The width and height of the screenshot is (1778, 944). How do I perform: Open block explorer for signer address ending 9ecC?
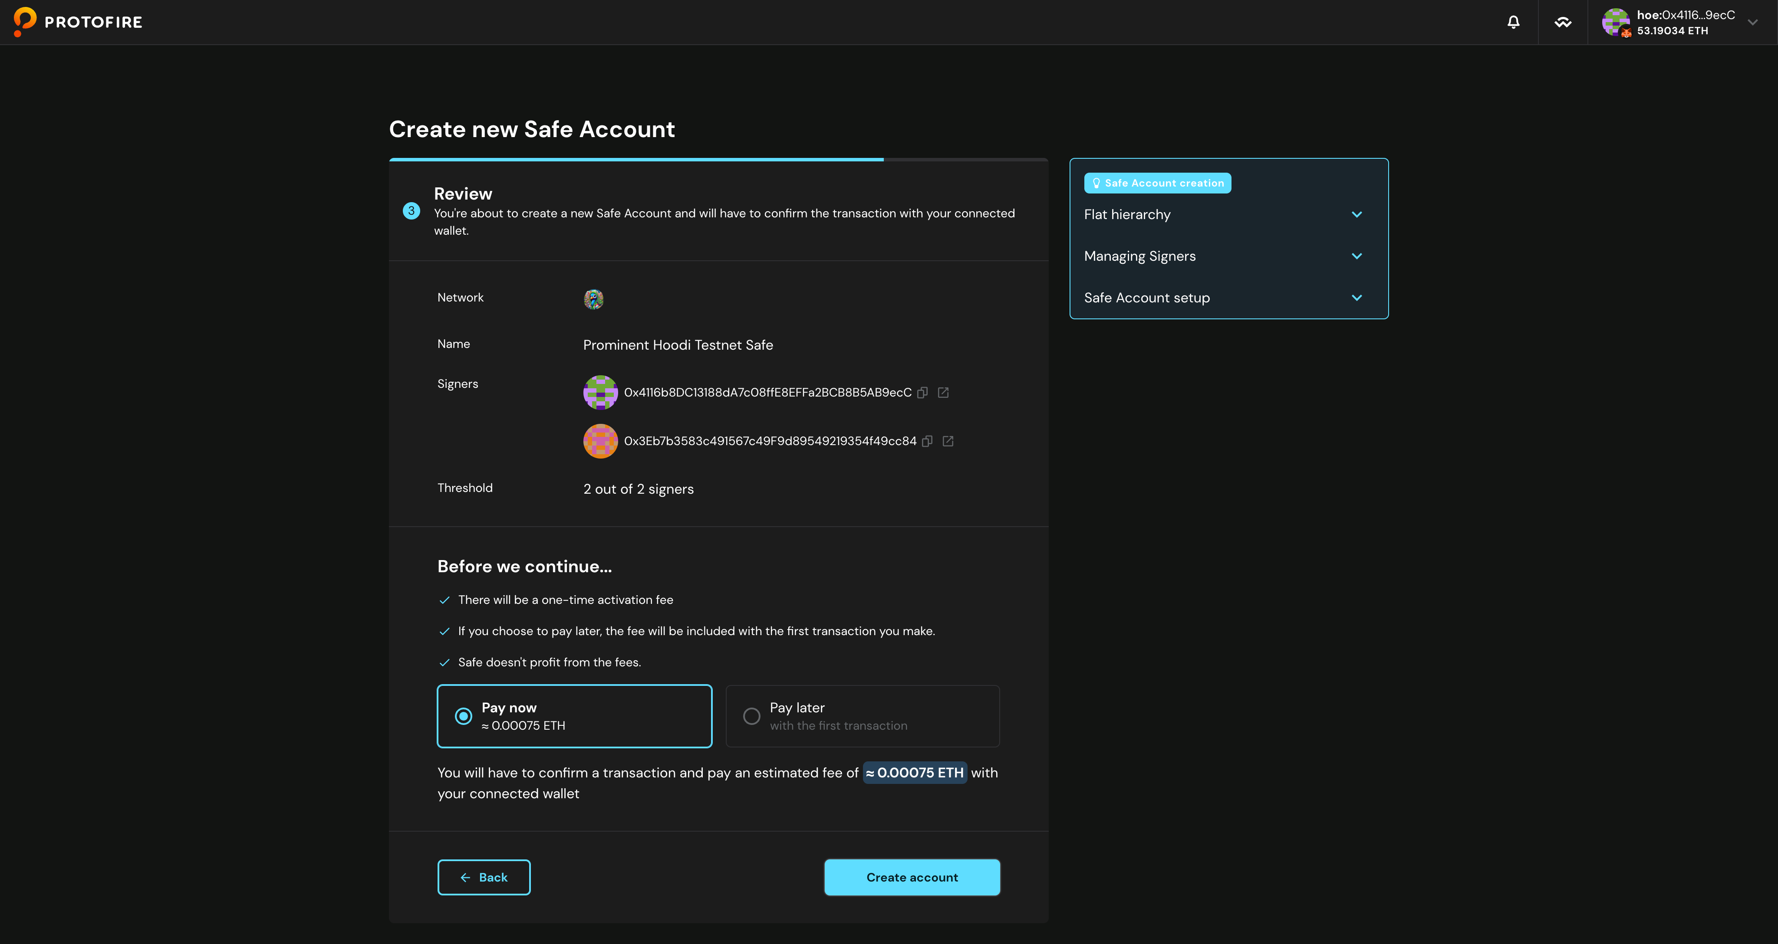click(944, 392)
